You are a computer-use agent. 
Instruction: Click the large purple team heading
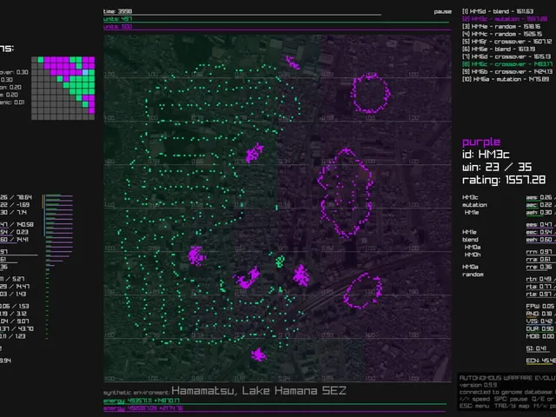click(x=481, y=142)
